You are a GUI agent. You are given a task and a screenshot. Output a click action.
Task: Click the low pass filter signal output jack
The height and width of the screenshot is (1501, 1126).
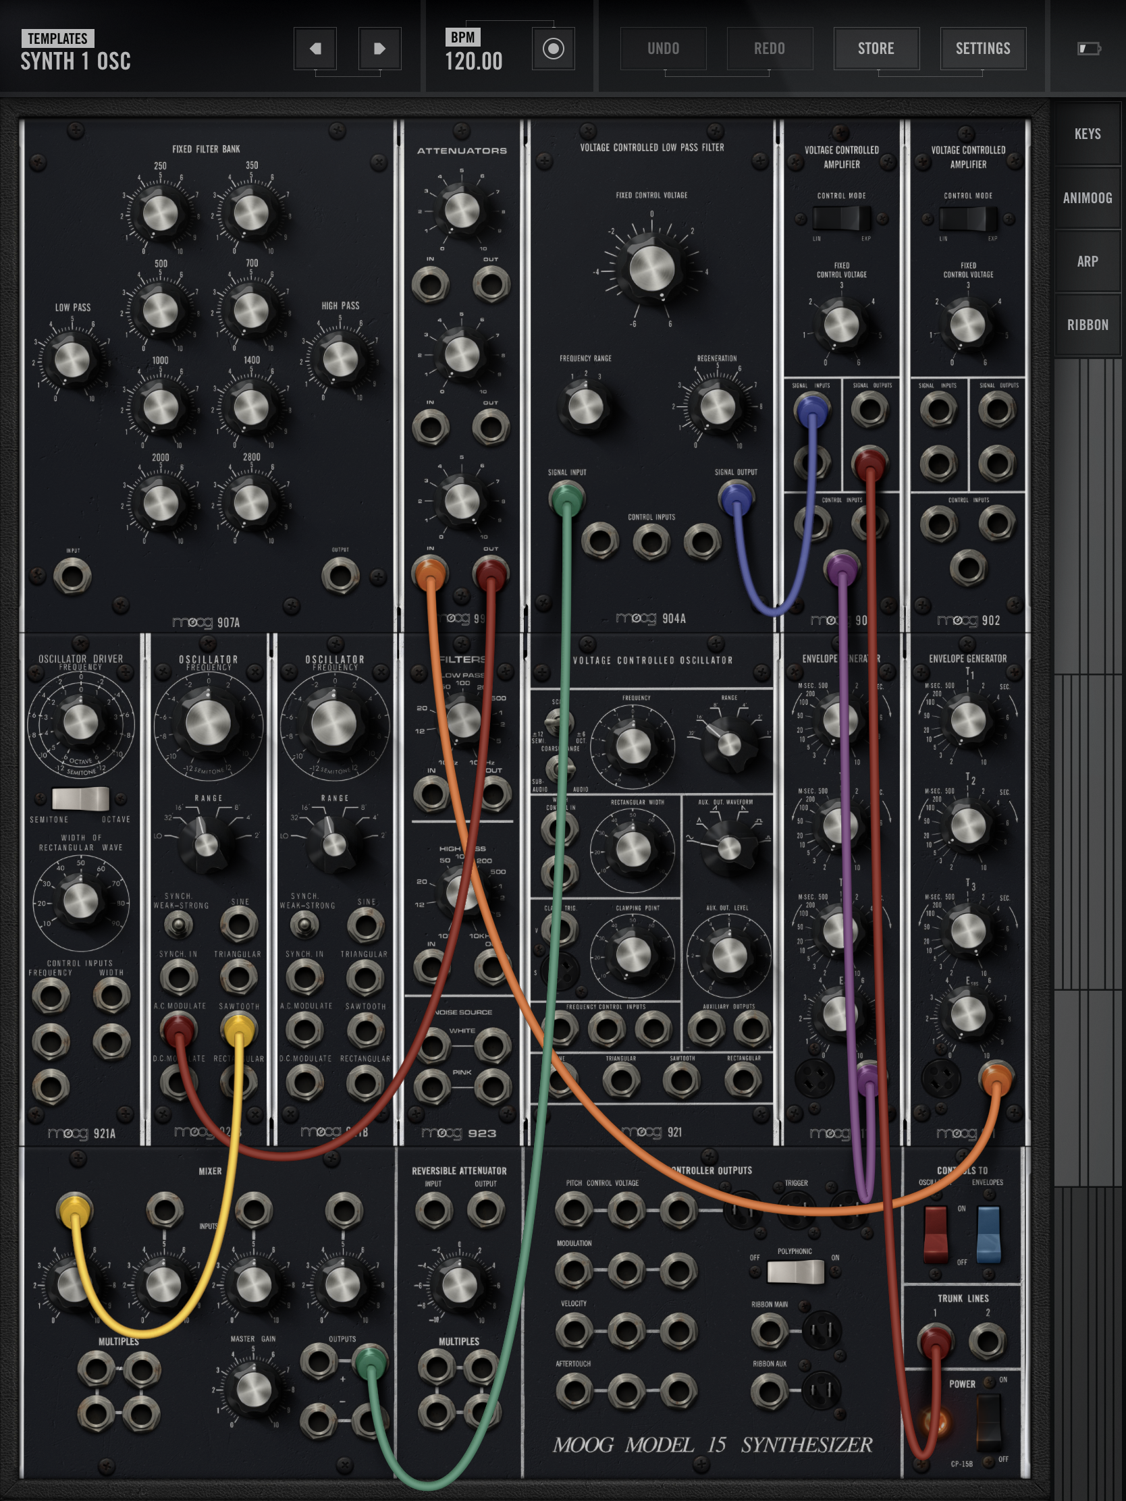[736, 499]
